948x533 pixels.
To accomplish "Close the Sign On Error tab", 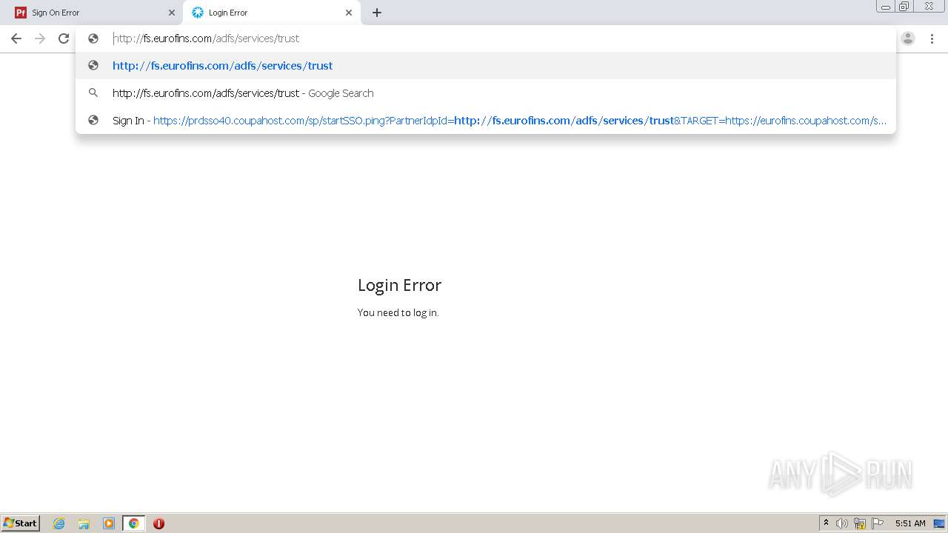I will (172, 13).
